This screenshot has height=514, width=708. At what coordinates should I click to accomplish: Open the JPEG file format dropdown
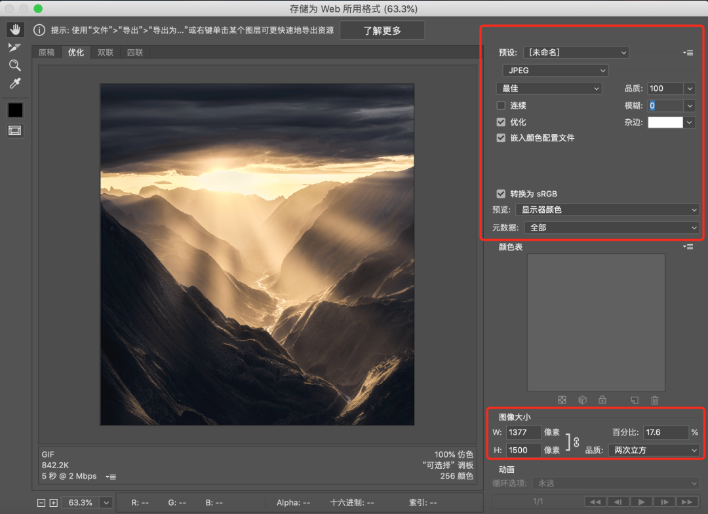(x=555, y=70)
